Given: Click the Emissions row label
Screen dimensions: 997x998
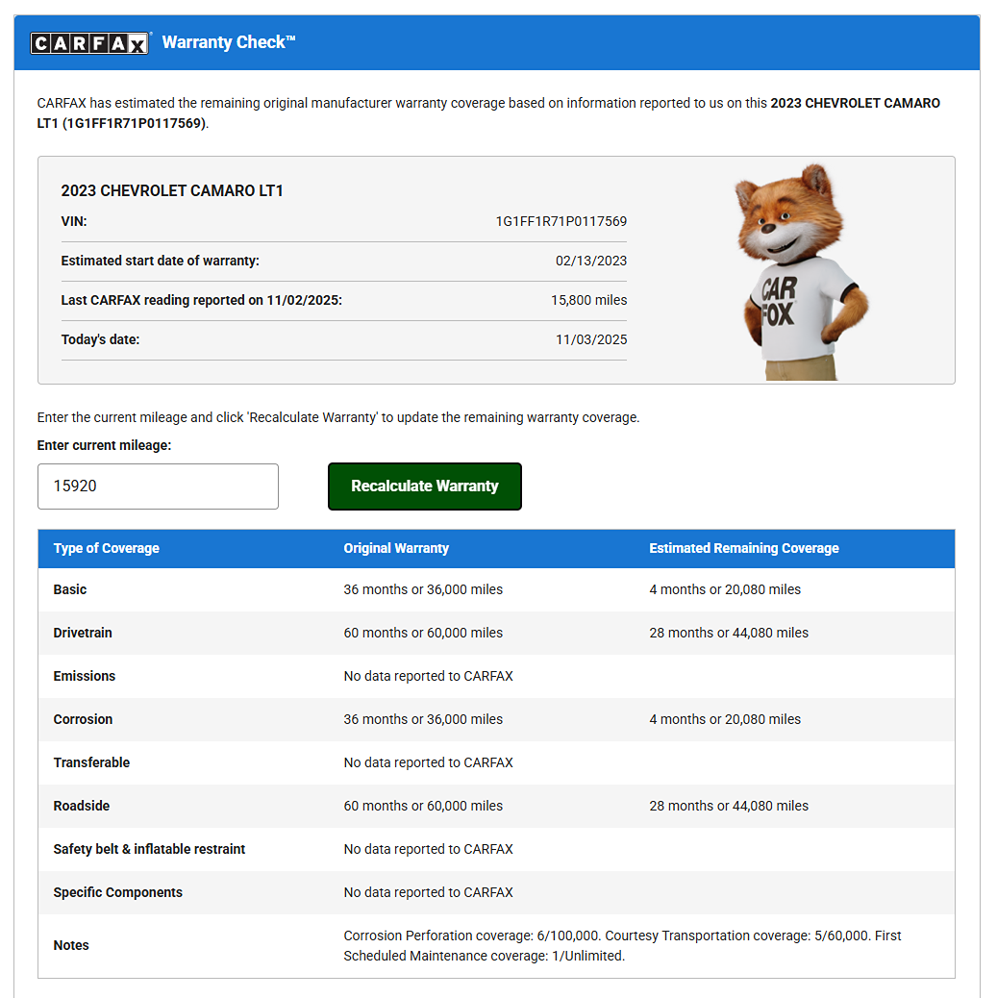Looking at the screenshot, I should click(85, 676).
